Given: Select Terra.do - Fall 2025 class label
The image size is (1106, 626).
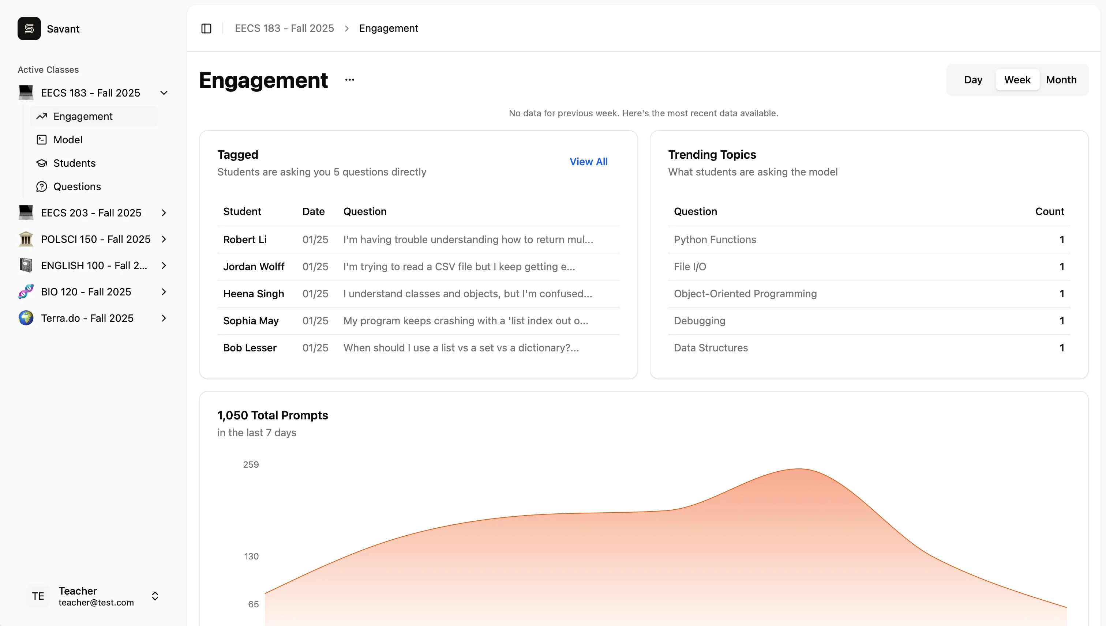Looking at the screenshot, I should (x=87, y=318).
